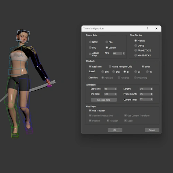Viewport: 173px width, 173px height.
Task: Click the help question mark icon
Action: point(147,28)
